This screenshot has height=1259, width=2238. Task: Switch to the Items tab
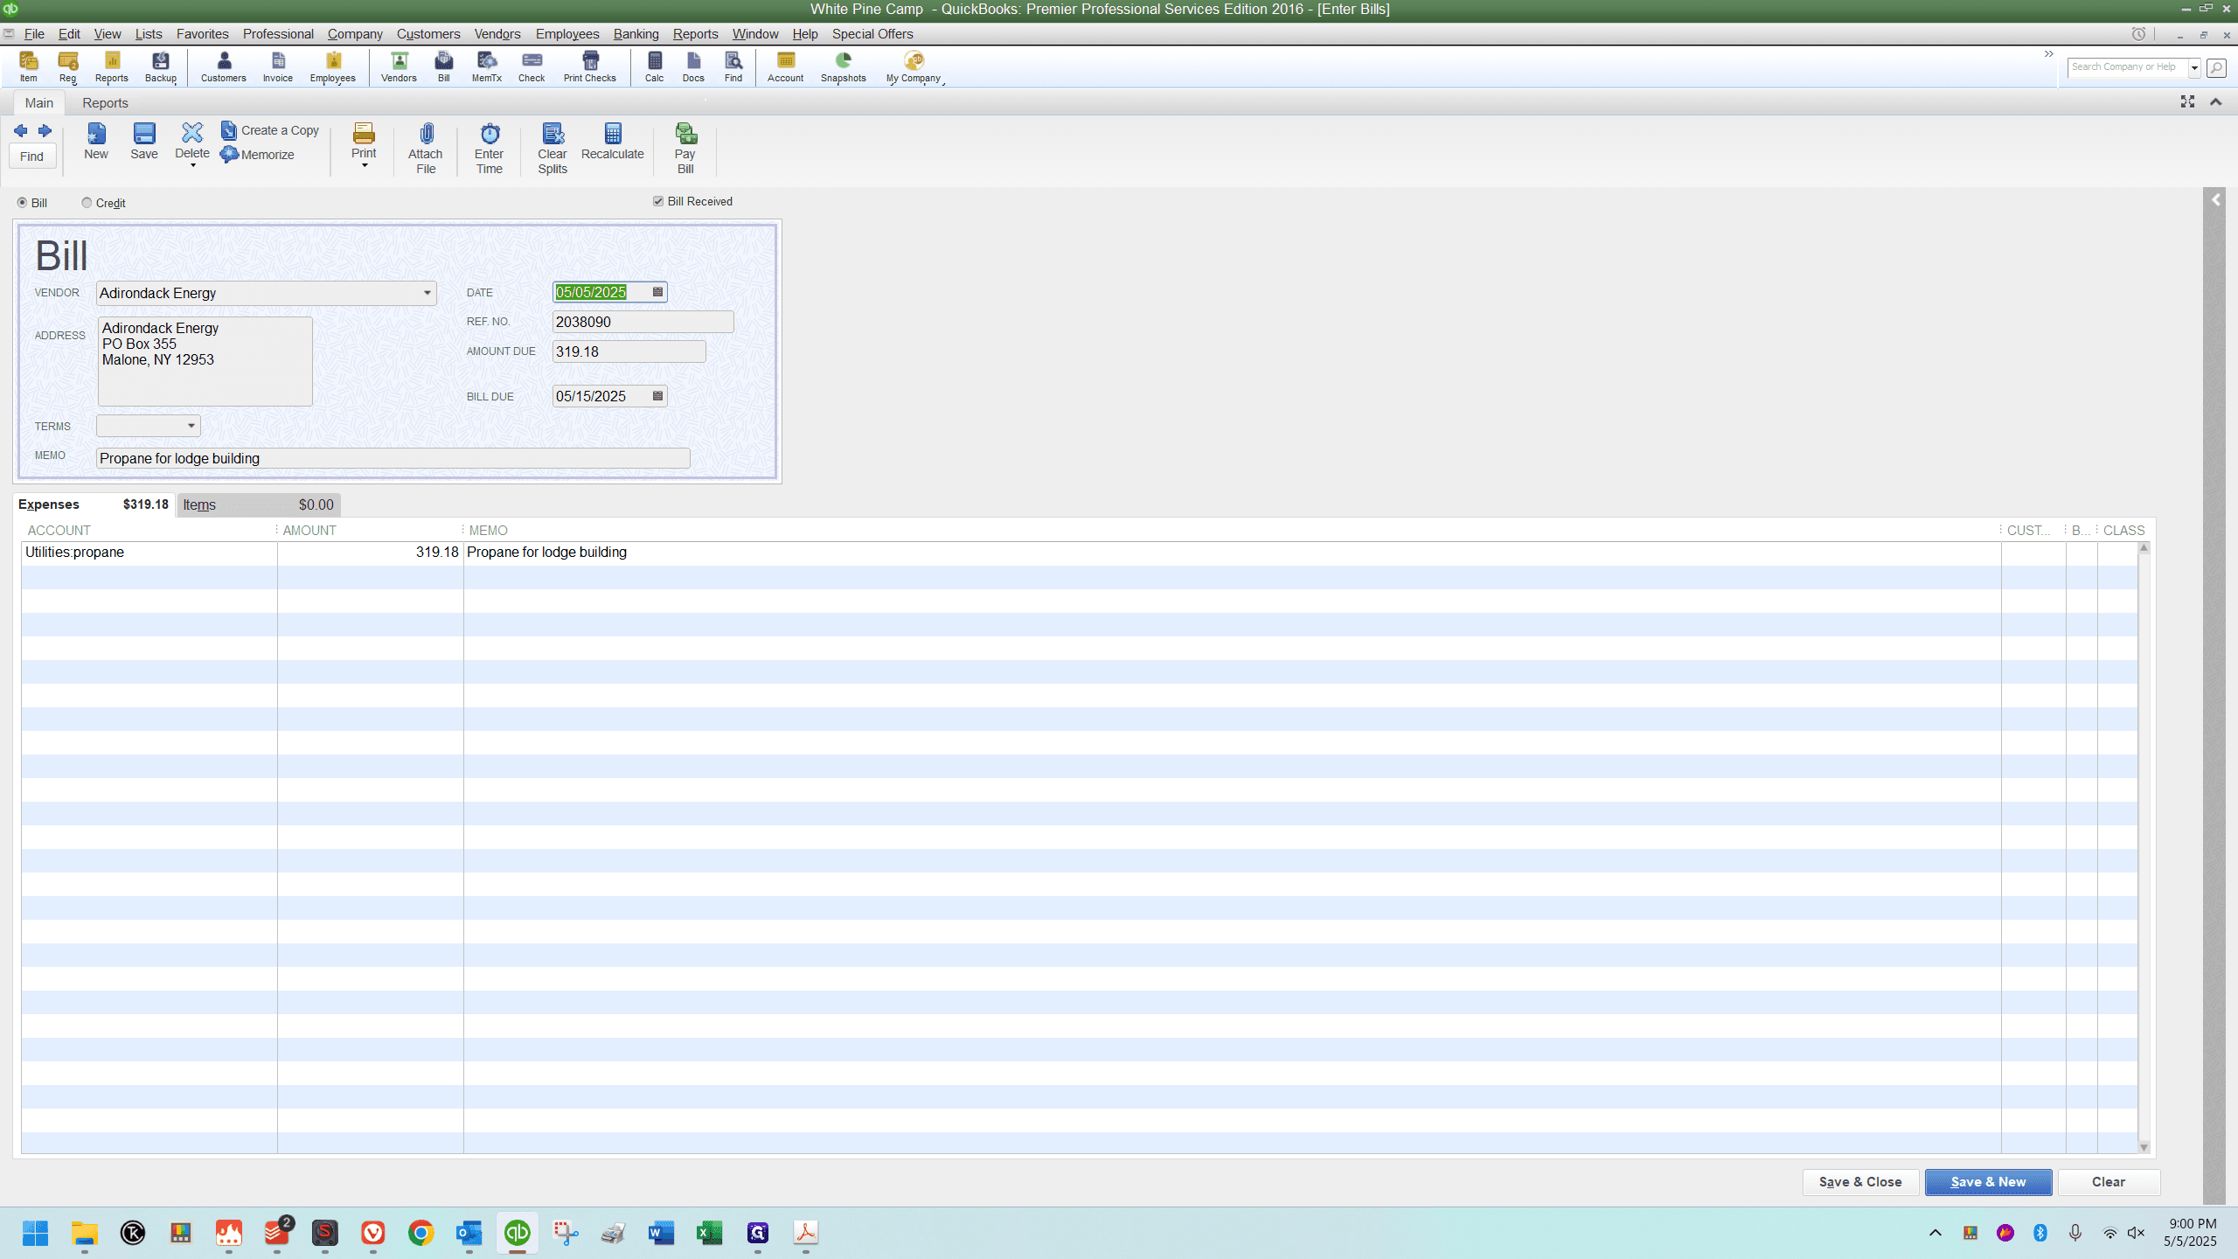259,505
